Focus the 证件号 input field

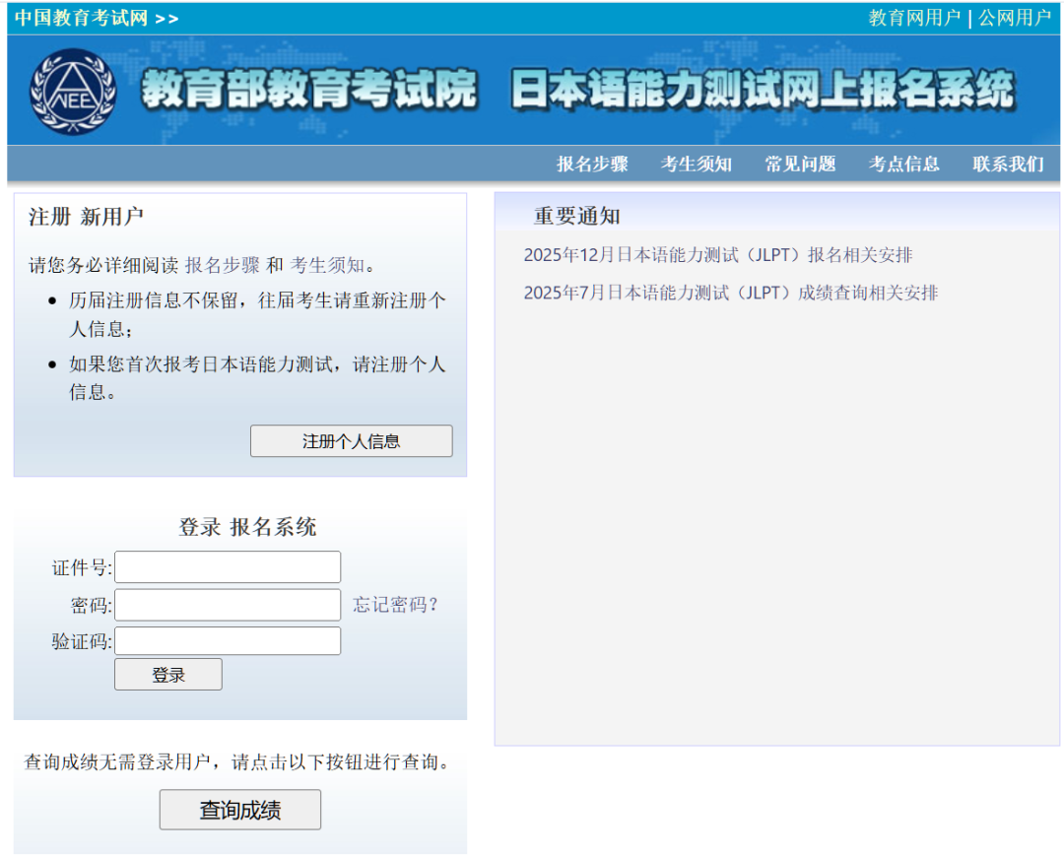coord(228,567)
